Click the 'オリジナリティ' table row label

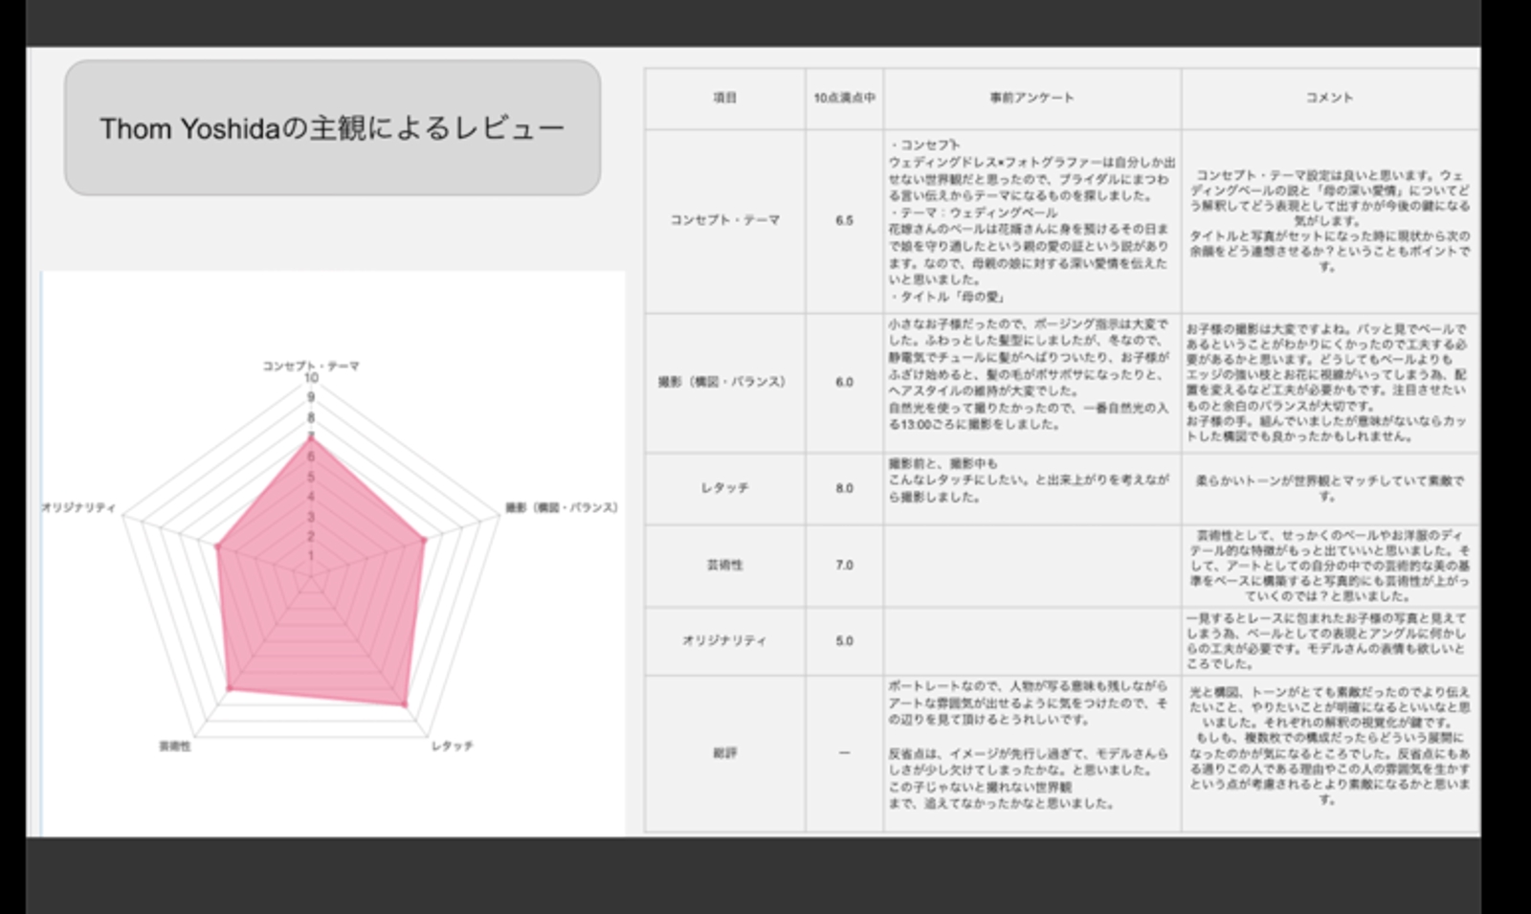[724, 640]
